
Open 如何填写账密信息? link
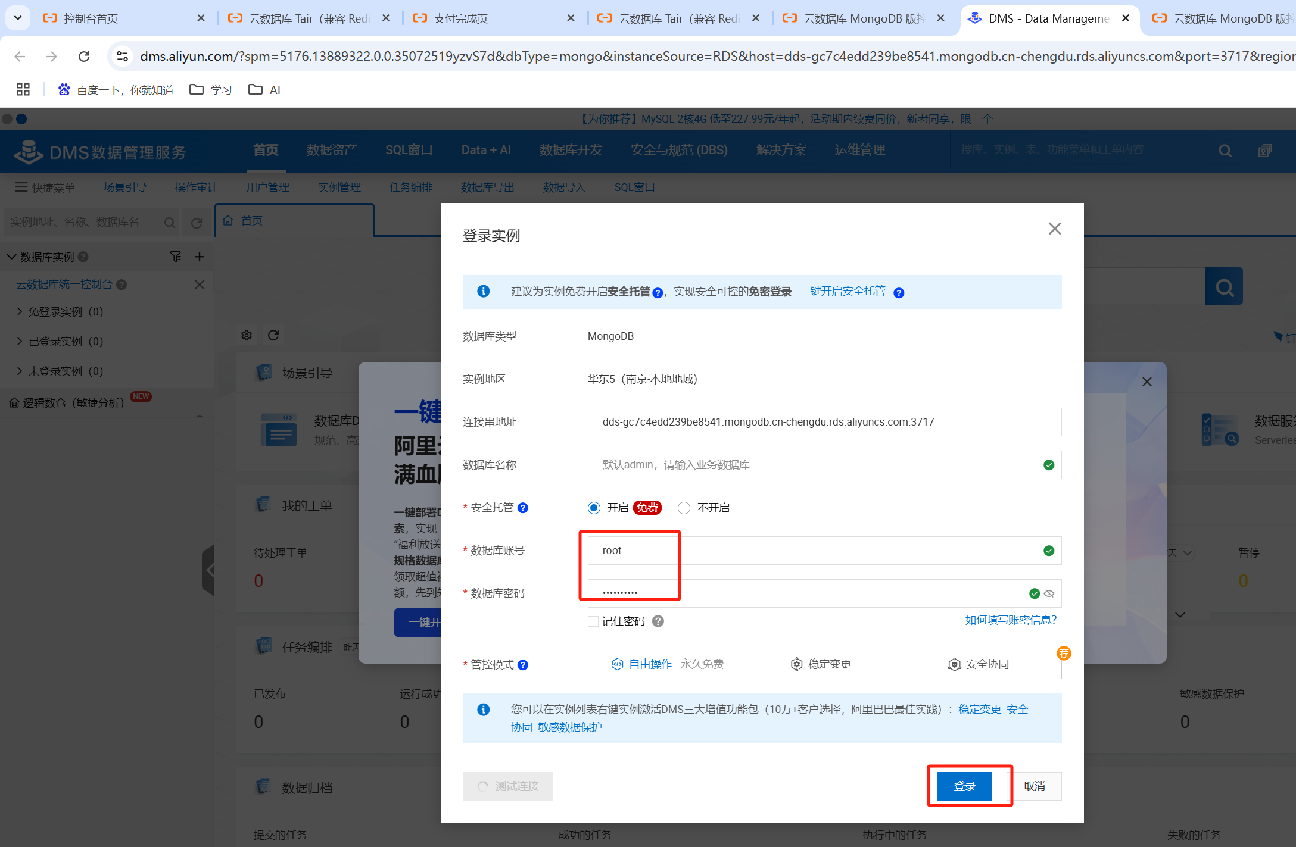click(x=1011, y=620)
